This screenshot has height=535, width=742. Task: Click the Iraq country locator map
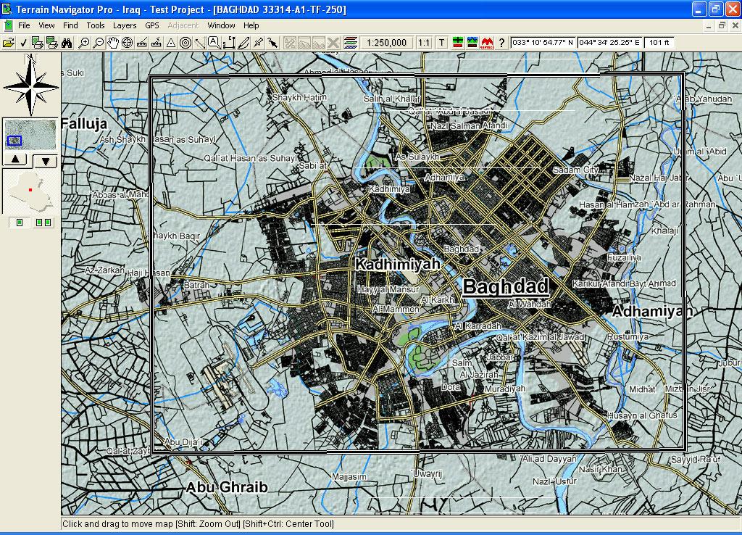[30, 192]
